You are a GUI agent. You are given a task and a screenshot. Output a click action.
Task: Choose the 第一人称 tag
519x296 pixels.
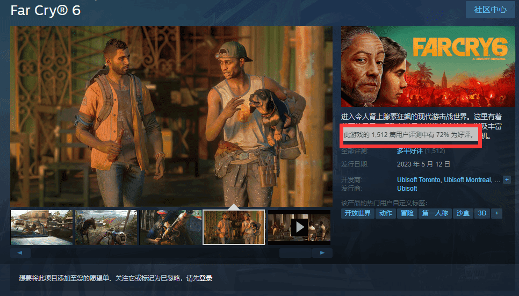435,213
